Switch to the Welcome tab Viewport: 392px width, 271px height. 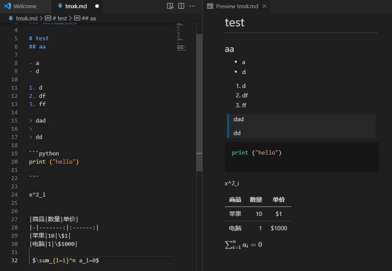coord(20,6)
